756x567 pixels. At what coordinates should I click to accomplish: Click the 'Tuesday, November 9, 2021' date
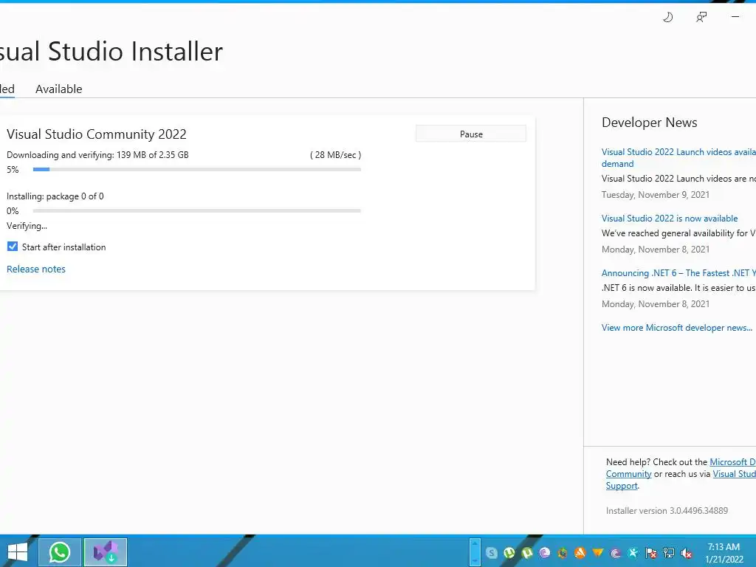point(656,195)
